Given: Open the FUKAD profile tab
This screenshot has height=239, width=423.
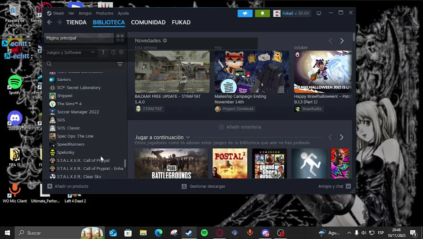Looking at the screenshot, I should (x=181, y=22).
